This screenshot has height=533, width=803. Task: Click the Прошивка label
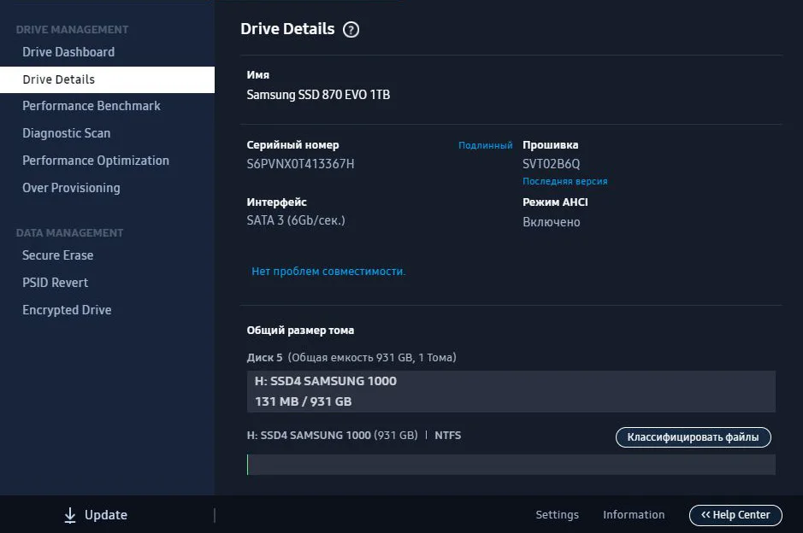coord(550,145)
